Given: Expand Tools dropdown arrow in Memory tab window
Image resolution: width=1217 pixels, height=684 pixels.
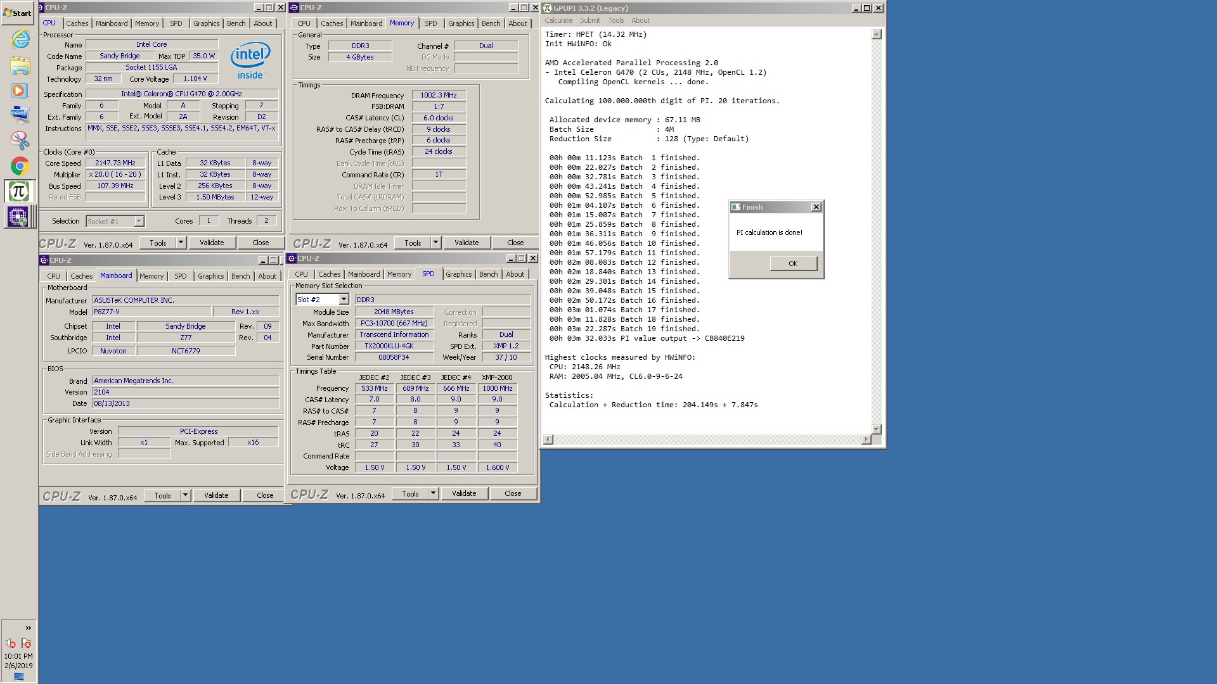Looking at the screenshot, I should click(435, 243).
